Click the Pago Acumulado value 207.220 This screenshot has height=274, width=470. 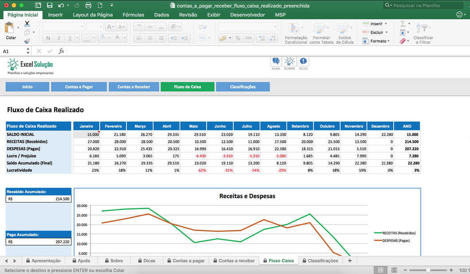pyautogui.click(x=63, y=242)
